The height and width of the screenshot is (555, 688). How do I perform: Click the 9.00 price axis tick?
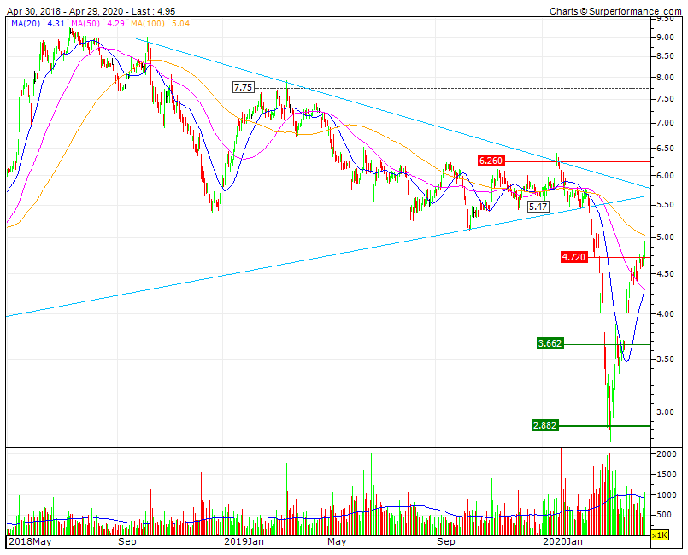point(665,38)
